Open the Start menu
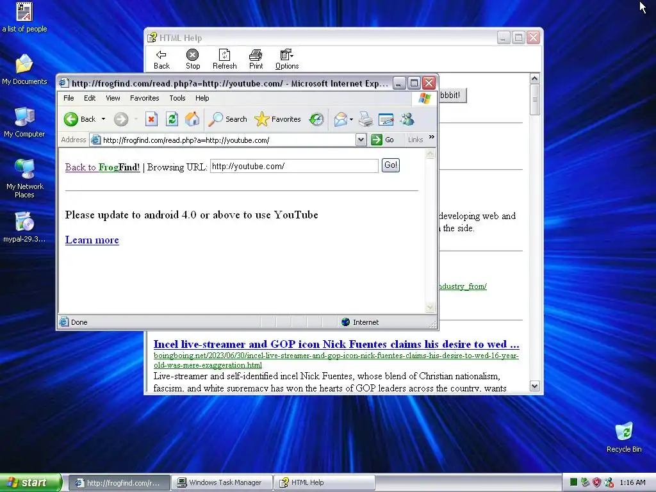The height and width of the screenshot is (492, 656). [x=30, y=482]
